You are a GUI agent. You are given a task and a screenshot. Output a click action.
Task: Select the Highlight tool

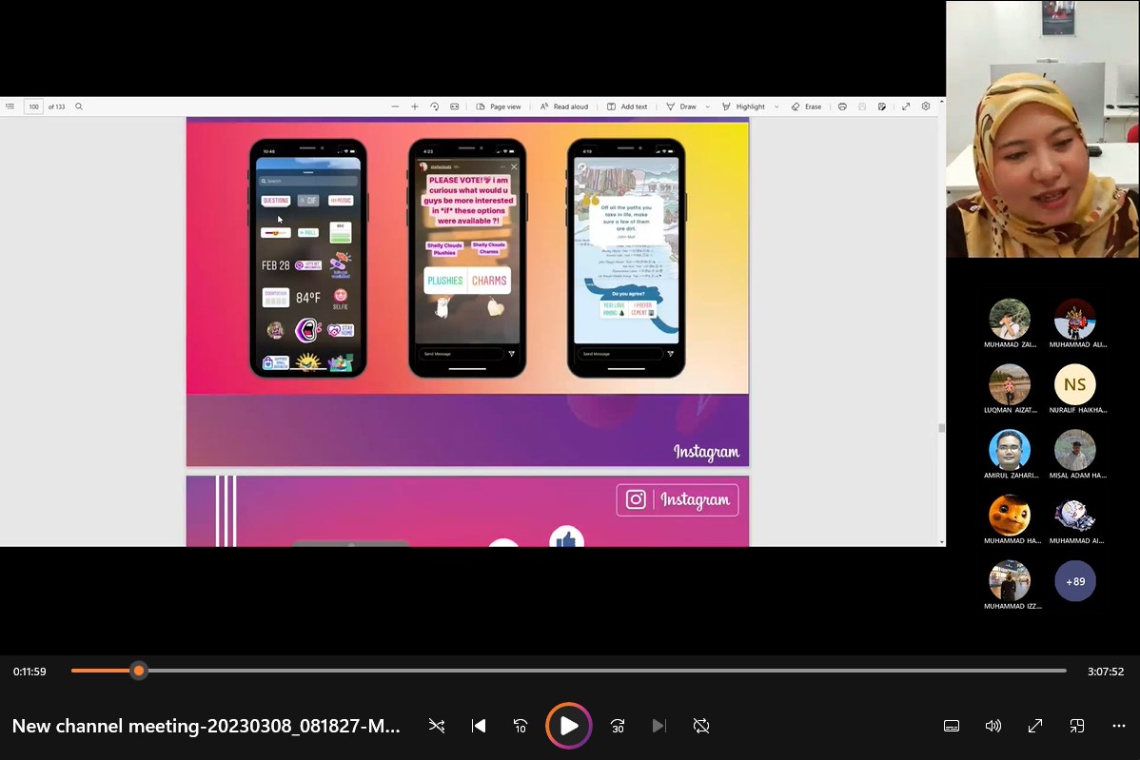tap(743, 107)
